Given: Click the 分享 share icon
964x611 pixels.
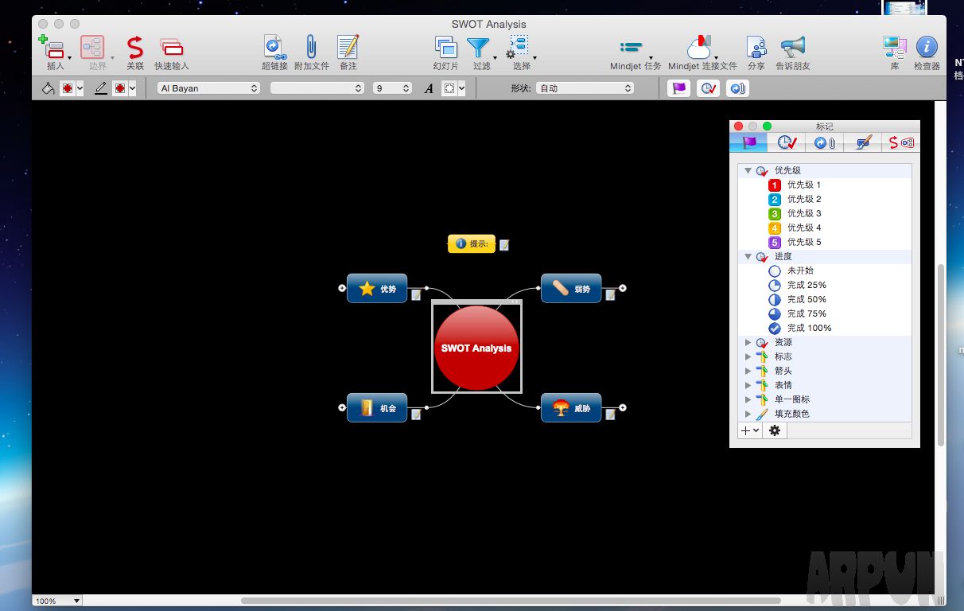Looking at the screenshot, I should (x=755, y=49).
